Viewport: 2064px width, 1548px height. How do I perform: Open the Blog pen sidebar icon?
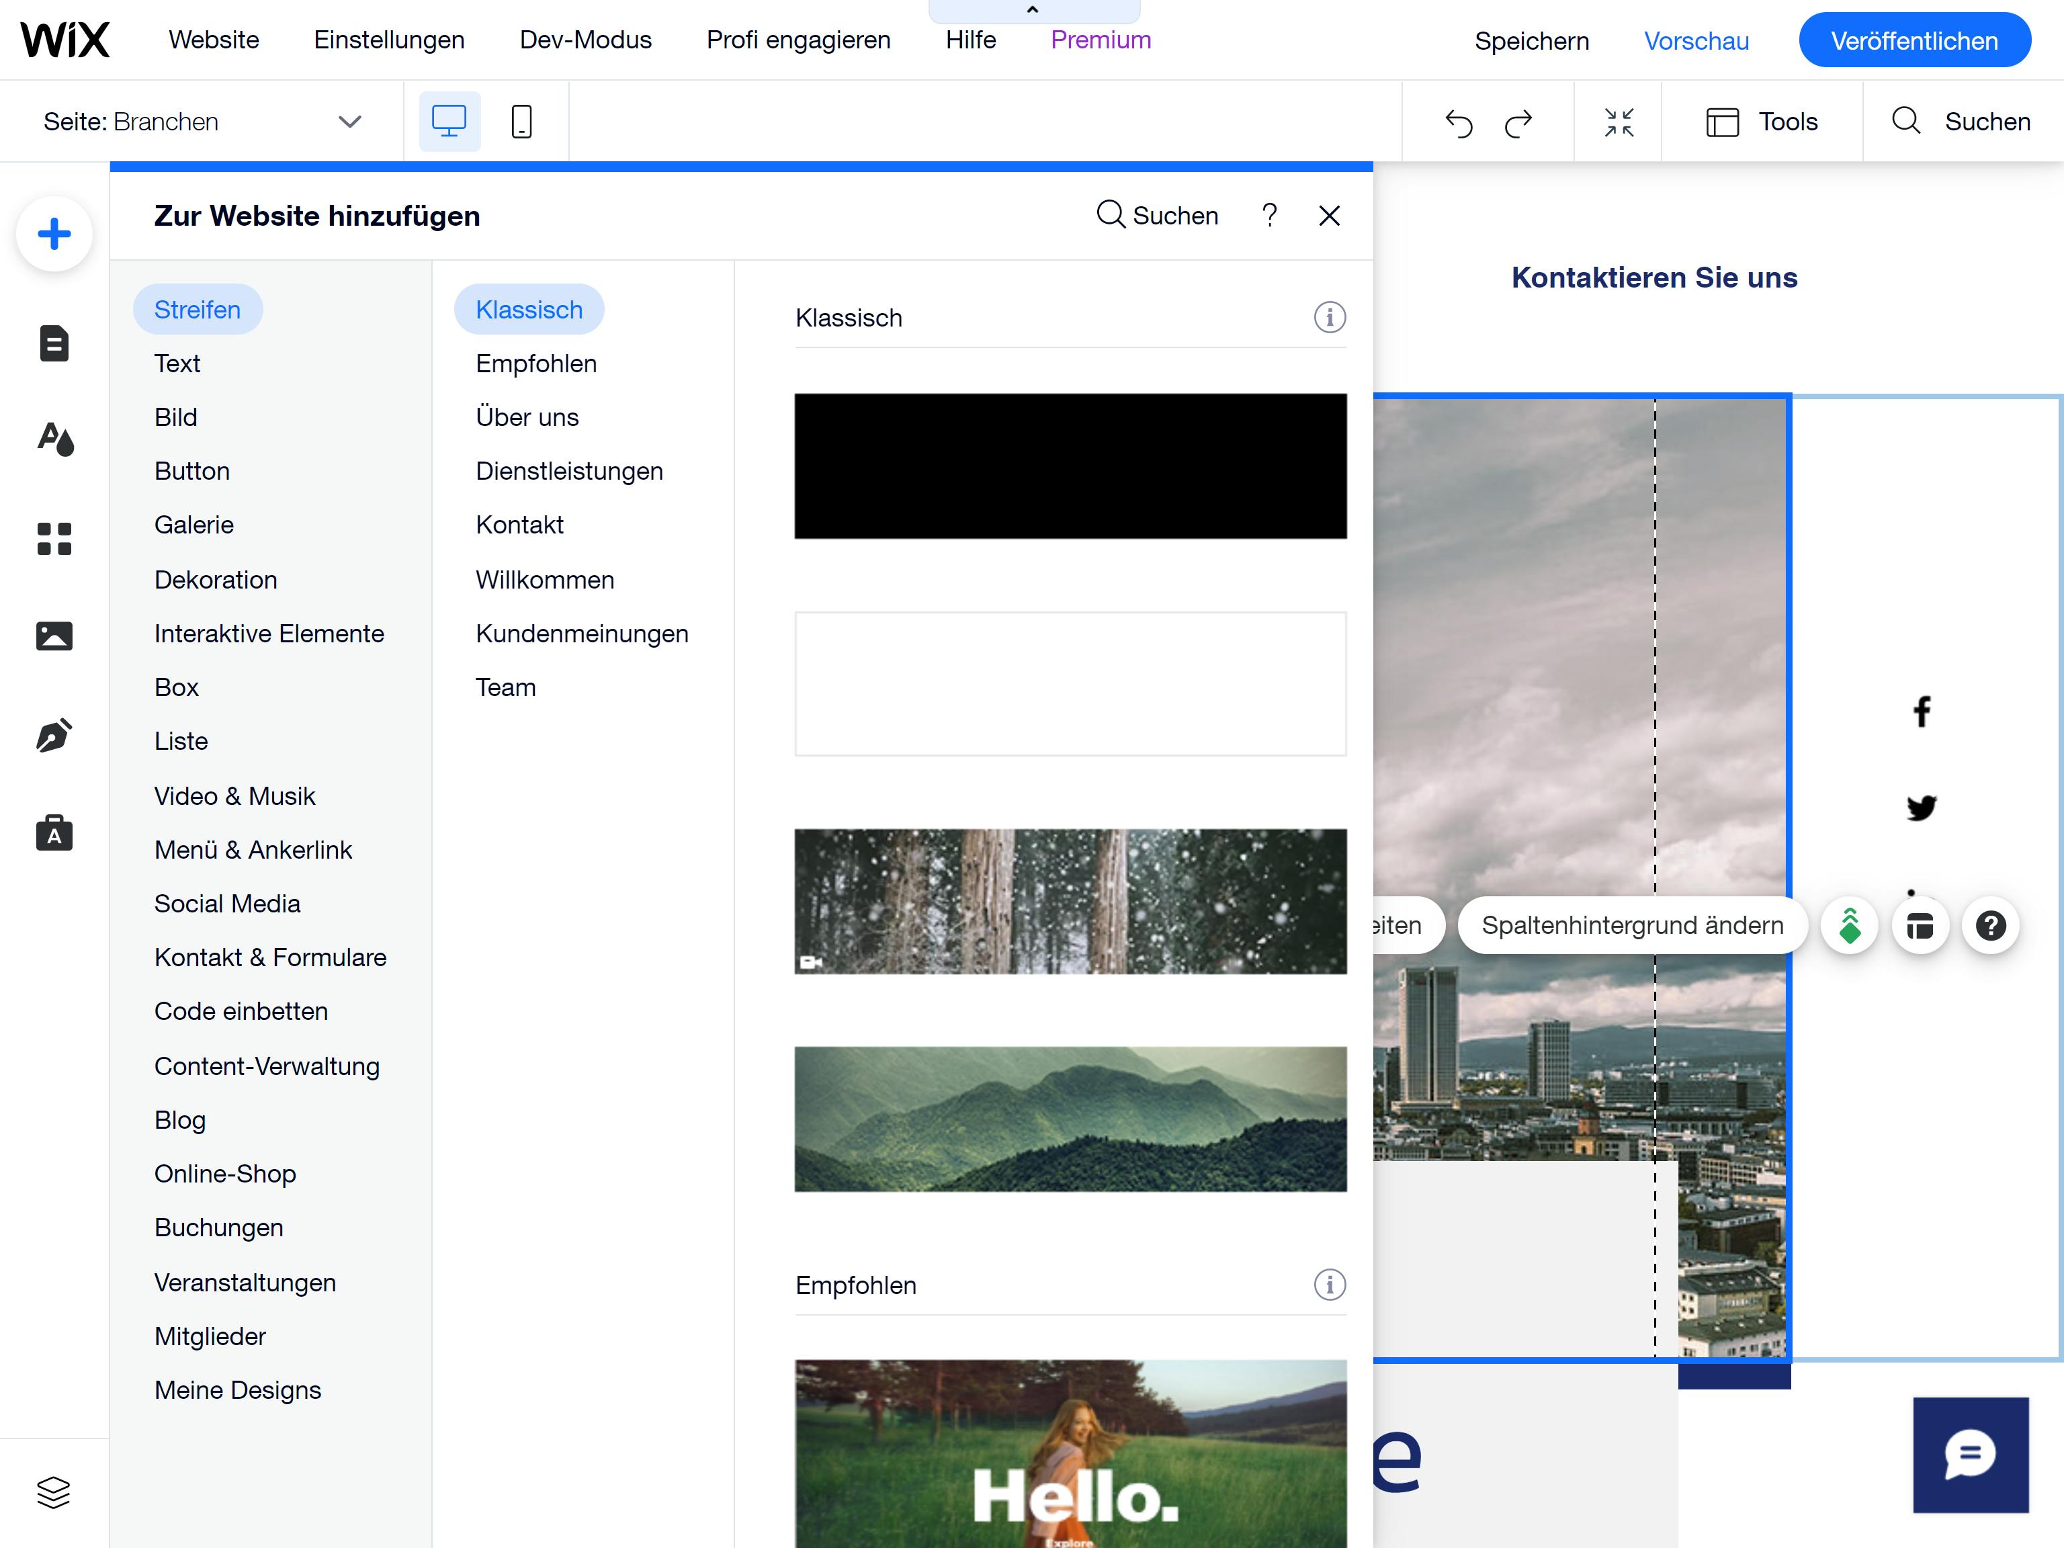point(54,735)
